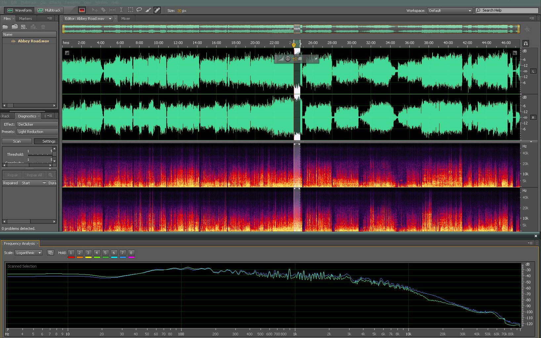Screen dimensions: 541x338
Task: Click the headphones snapping icon beside the timeline
Action: tap(525, 43)
